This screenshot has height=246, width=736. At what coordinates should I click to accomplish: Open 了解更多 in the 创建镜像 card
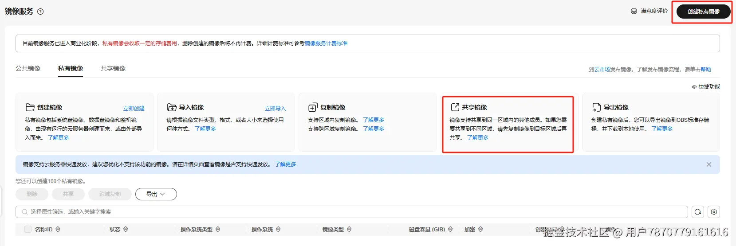(x=59, y=138)
